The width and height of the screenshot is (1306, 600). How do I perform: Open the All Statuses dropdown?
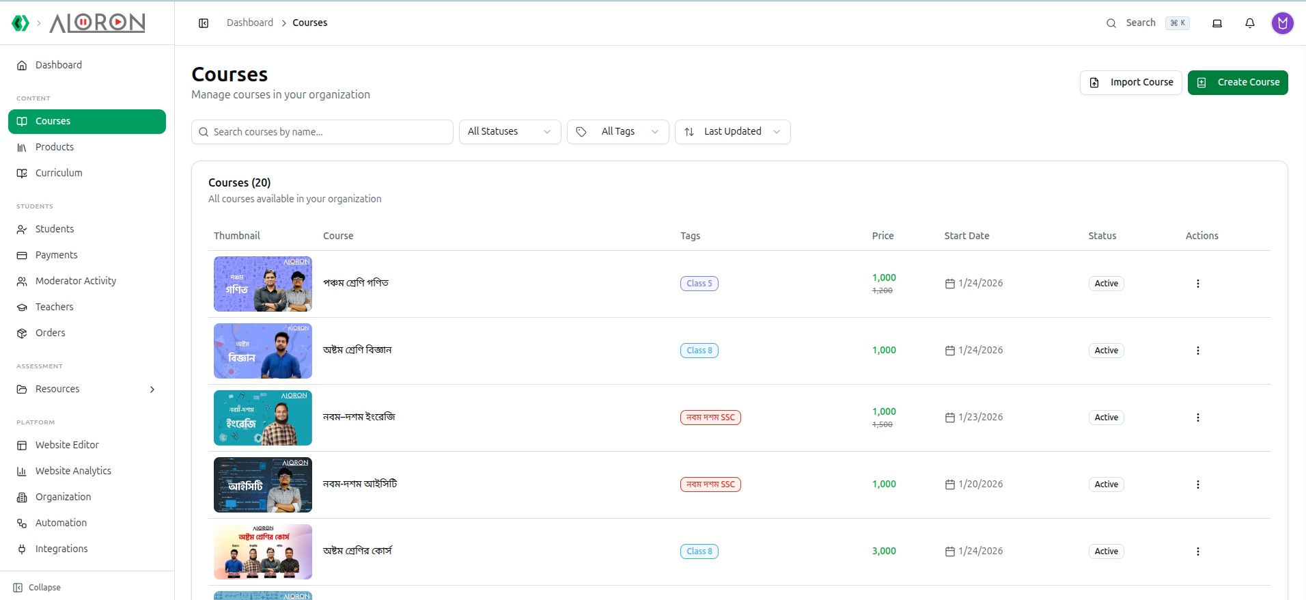click(510, 132)
